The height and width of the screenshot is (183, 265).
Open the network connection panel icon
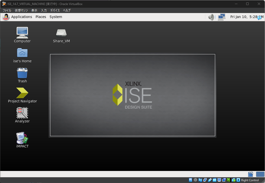coord(222,17)
